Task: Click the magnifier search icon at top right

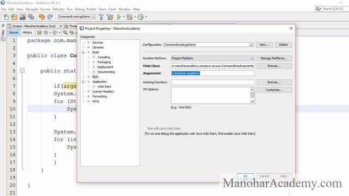Action: click(x=317, y=9)
